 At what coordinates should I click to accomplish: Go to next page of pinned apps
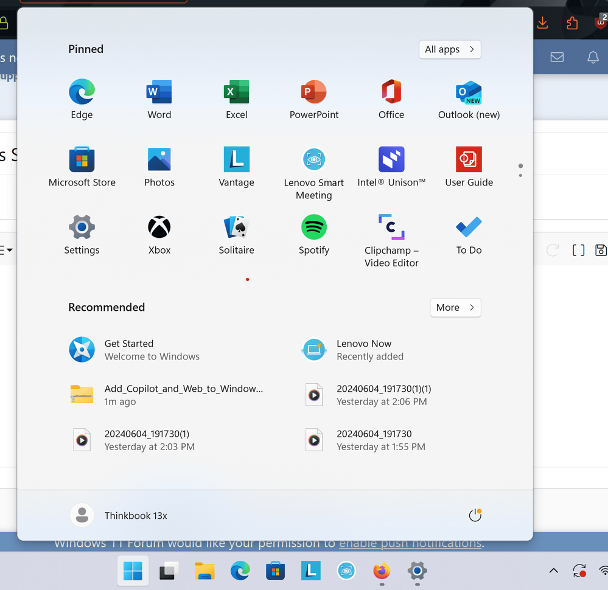pos(520,176)
